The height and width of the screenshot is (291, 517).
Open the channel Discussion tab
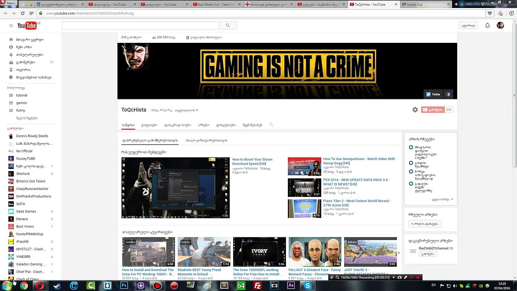(x=226, y=125)
